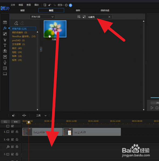Image resolution: width=159 pixels, height=161 pixels.
Task: Open the 所有内容 filter dropdown
Action: (42, 17)
